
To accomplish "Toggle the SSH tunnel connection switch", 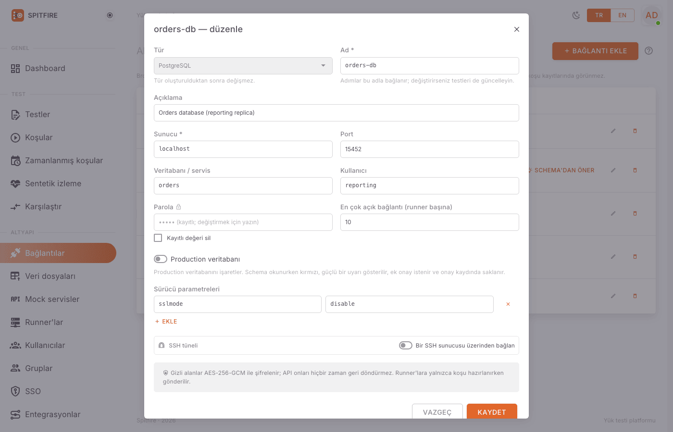I will (x=406, y=346).
